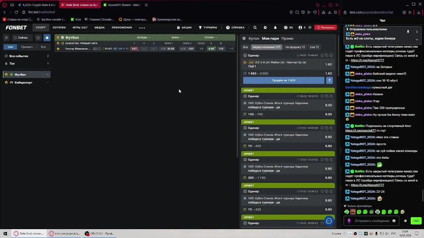
Task: Click help icon on 16.03 13:48:40 bet
Action: pyautogui.click(x=331, y=55)
